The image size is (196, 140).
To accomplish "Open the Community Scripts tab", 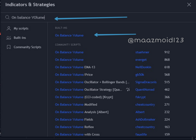I will tap(27, 47).
